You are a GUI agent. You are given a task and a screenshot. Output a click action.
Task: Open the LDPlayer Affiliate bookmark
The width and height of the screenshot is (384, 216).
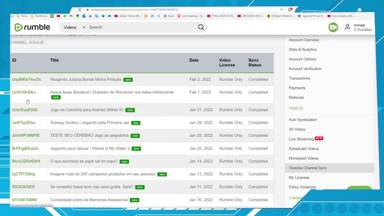click(281, 16)
